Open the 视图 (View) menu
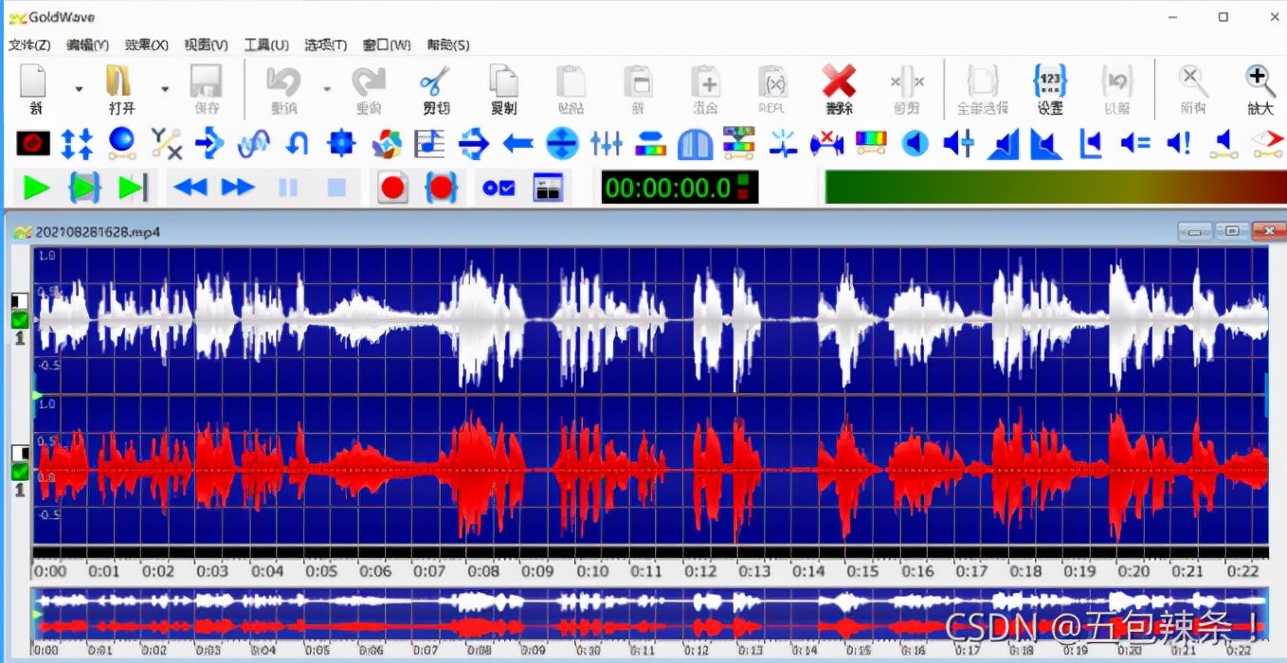 click(x=206, y=45)
